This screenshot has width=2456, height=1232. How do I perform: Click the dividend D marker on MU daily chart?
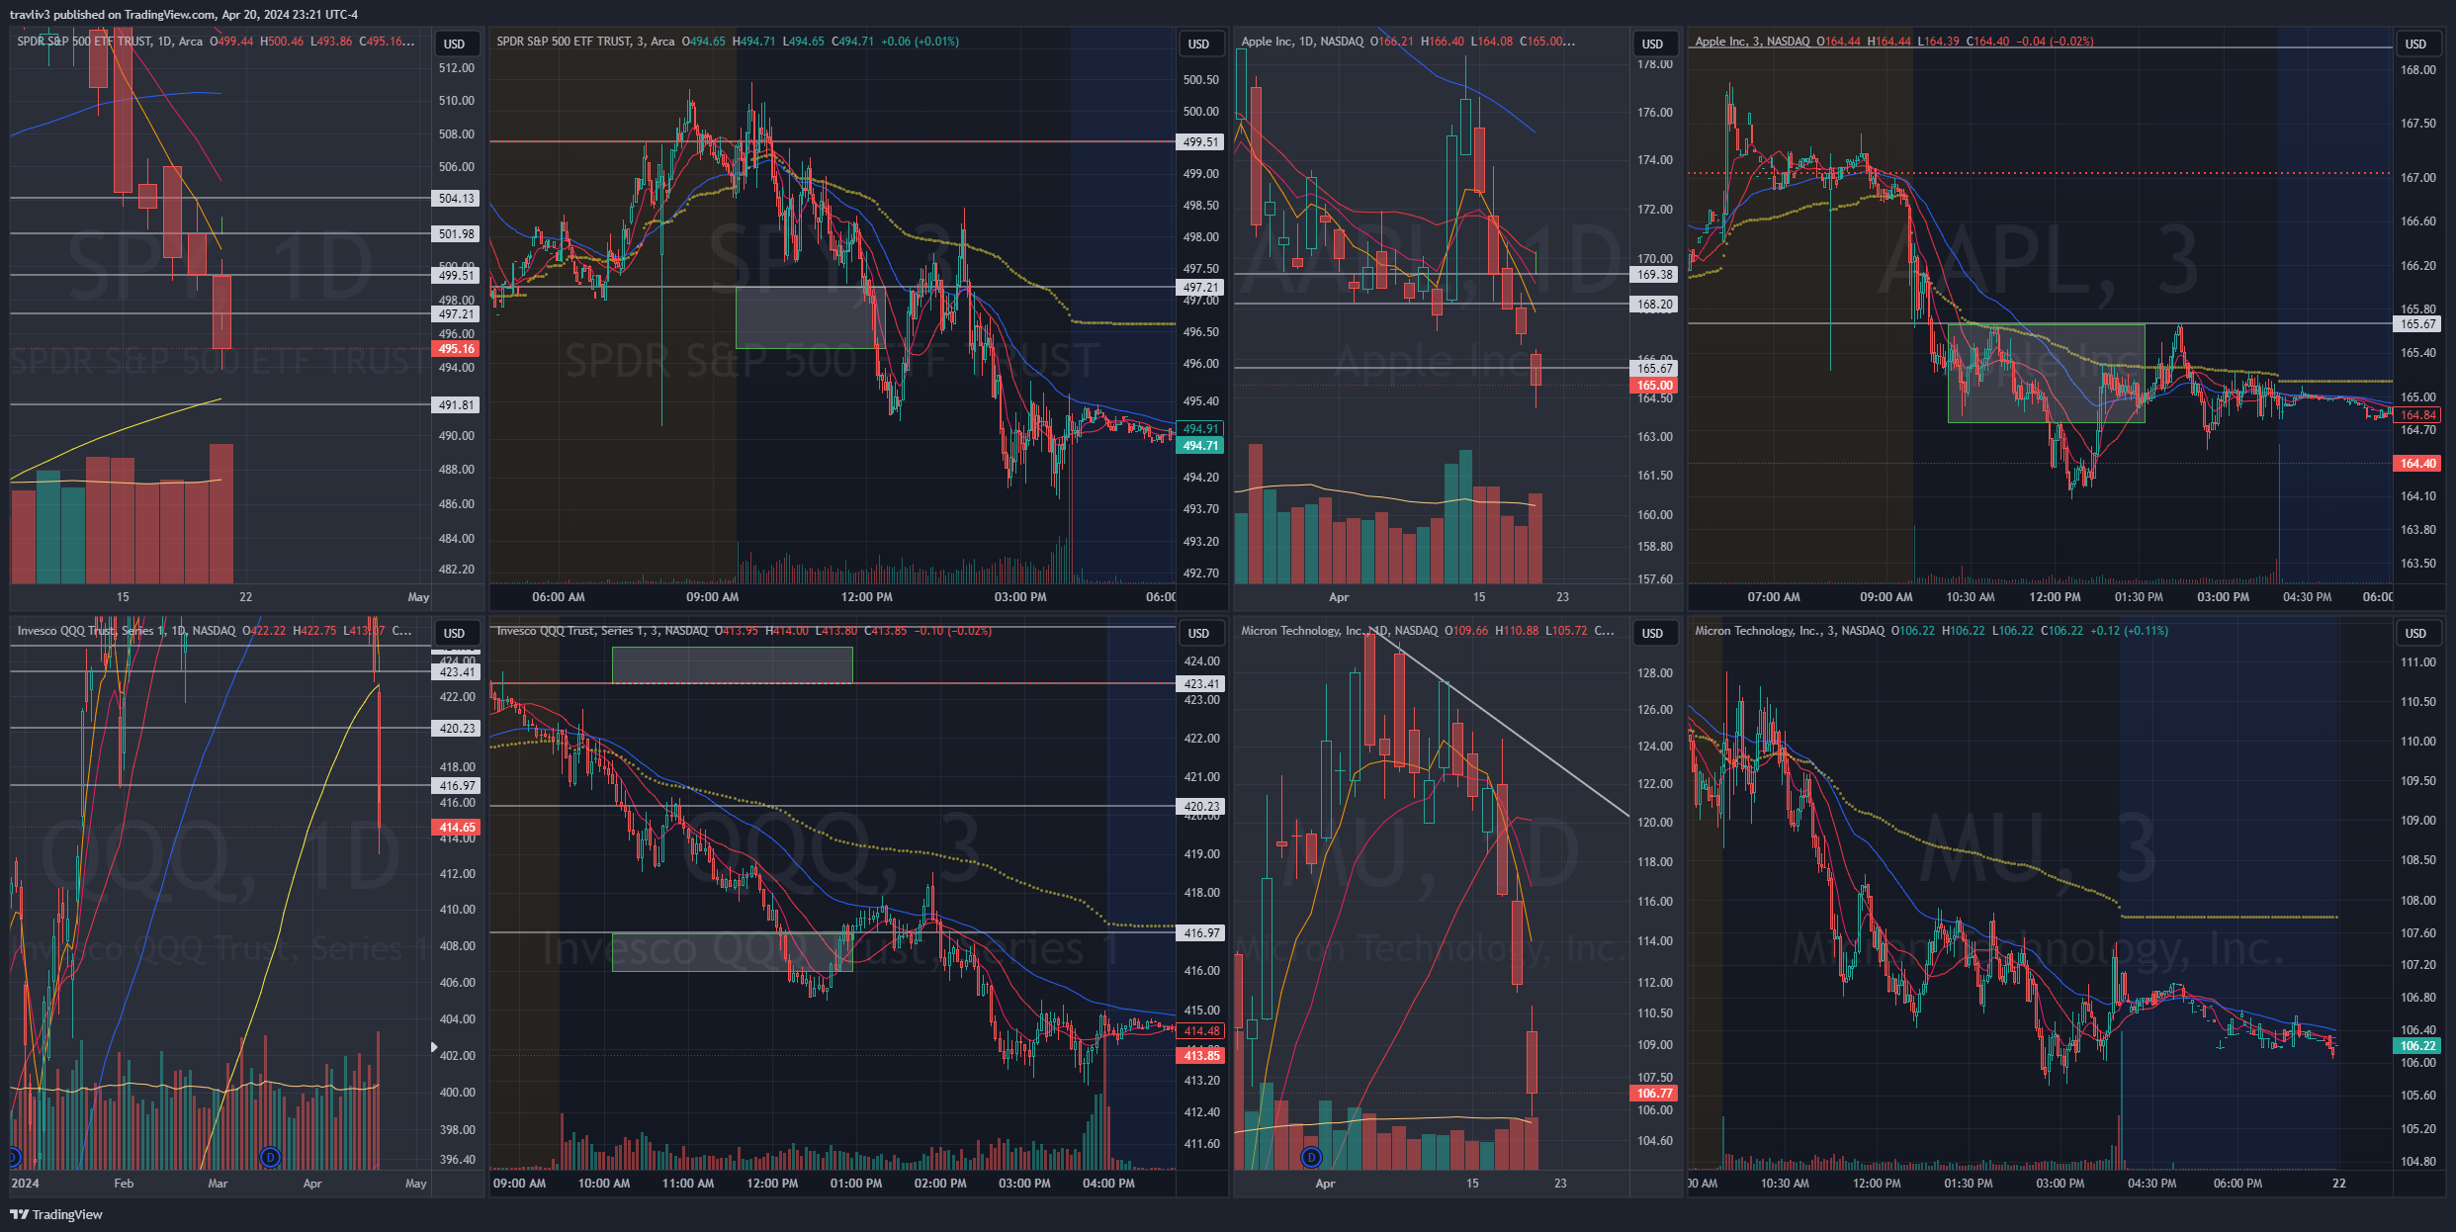point(1311,1157)
